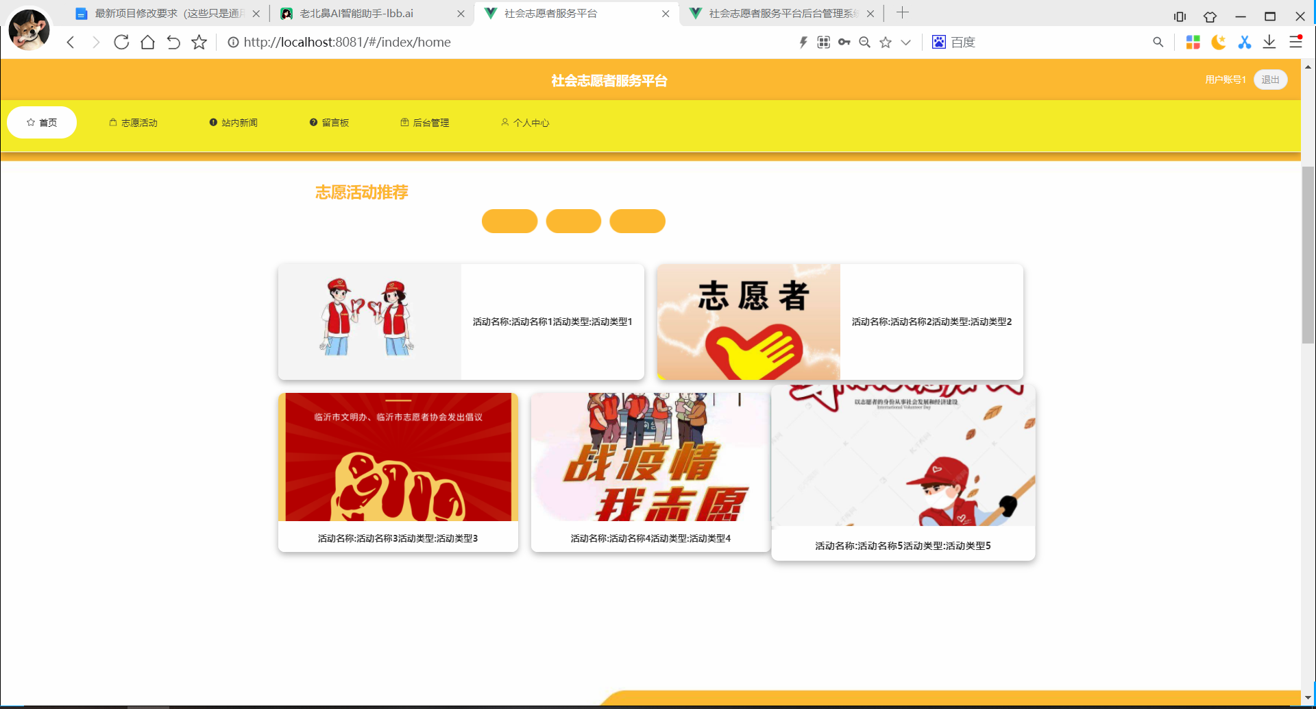Viewport: 1316px width, 709px height.
Task: Click the 志愿活动推荐 section heading
Action: pos(362,193)
